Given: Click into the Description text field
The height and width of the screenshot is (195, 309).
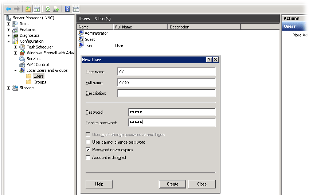Looking at the screenshot, I should [x=166, y=93].
